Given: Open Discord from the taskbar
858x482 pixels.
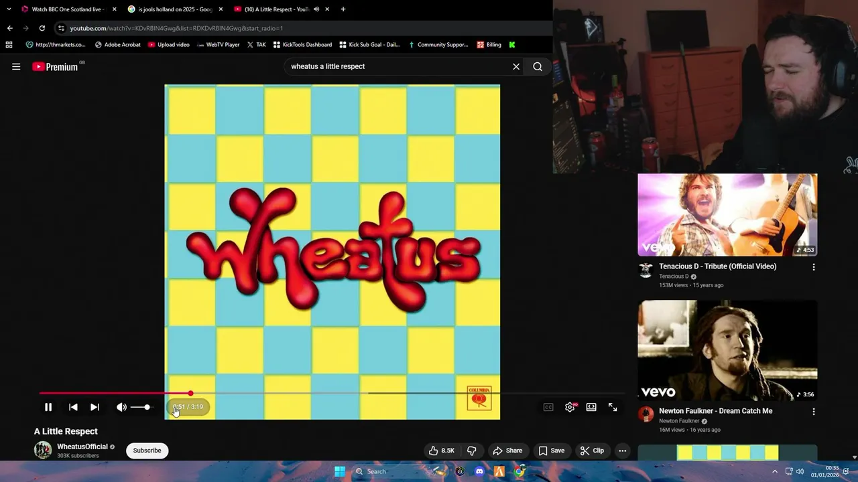Looking at the screenshot, I should coord(479,471).
